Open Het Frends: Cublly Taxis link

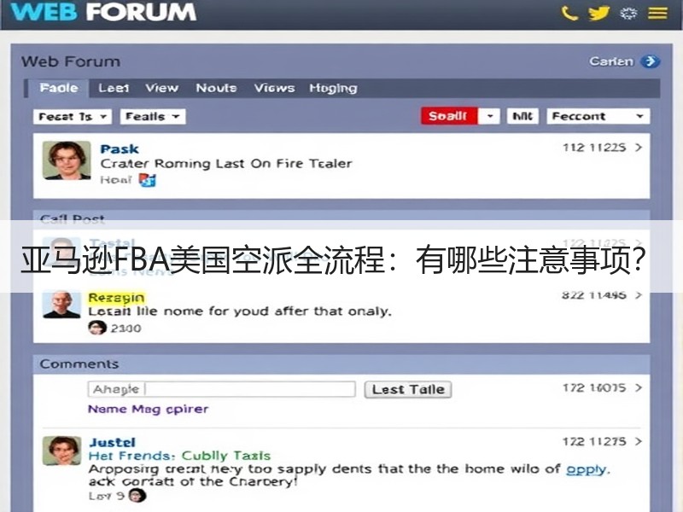coord(179,456)
